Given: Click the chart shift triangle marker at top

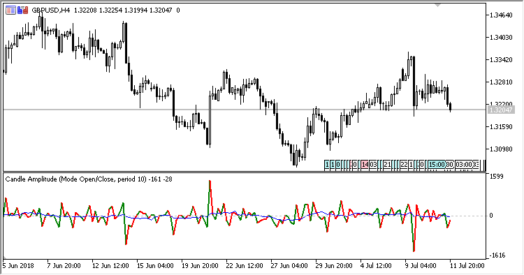Looking at the screenshot, I should [x=437, y=5].
